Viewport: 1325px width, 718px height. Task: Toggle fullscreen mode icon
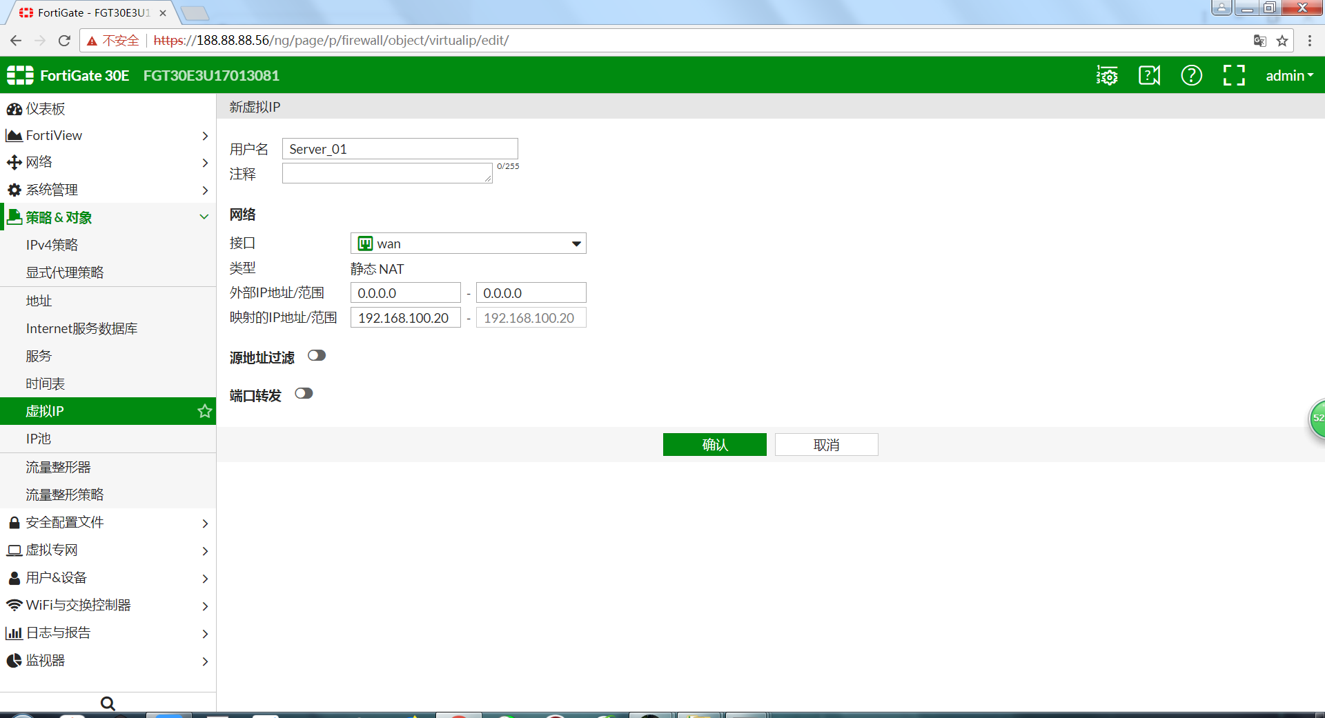coord(1234,75)
